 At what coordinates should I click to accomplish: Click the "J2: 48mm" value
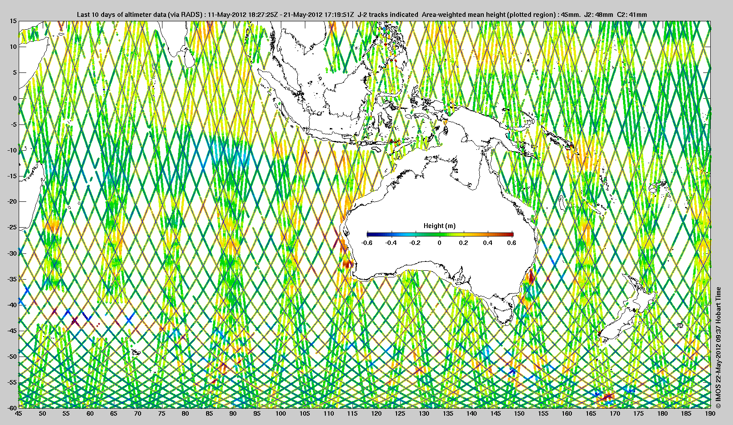pos(598,15)
